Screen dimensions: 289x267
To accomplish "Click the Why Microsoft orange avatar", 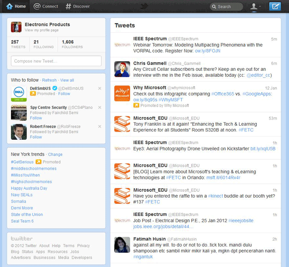I will (122, 93).
